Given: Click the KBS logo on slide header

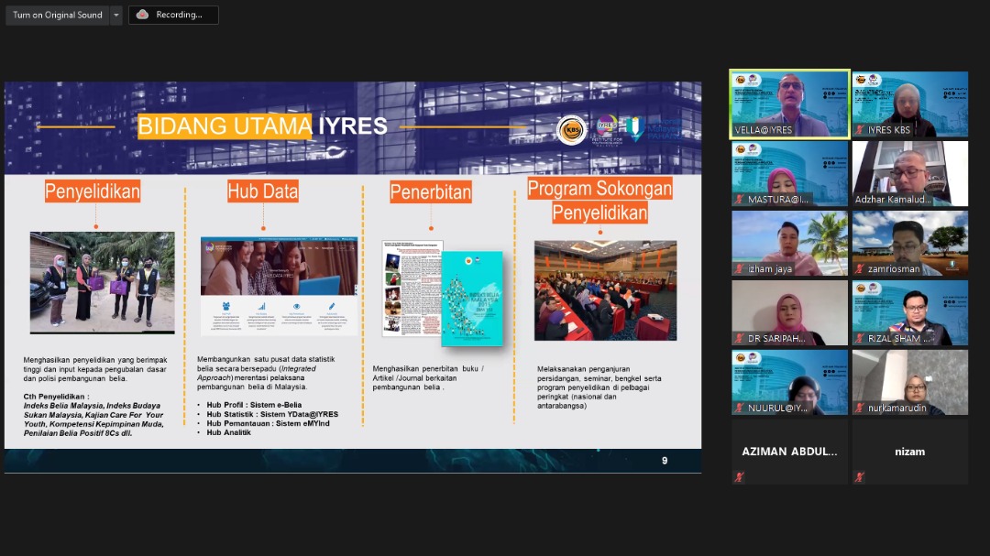Looking at the screenshot, I should (571, 129).
